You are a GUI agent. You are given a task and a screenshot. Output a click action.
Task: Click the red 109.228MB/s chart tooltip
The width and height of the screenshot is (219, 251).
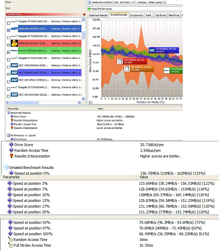(132, 61)
